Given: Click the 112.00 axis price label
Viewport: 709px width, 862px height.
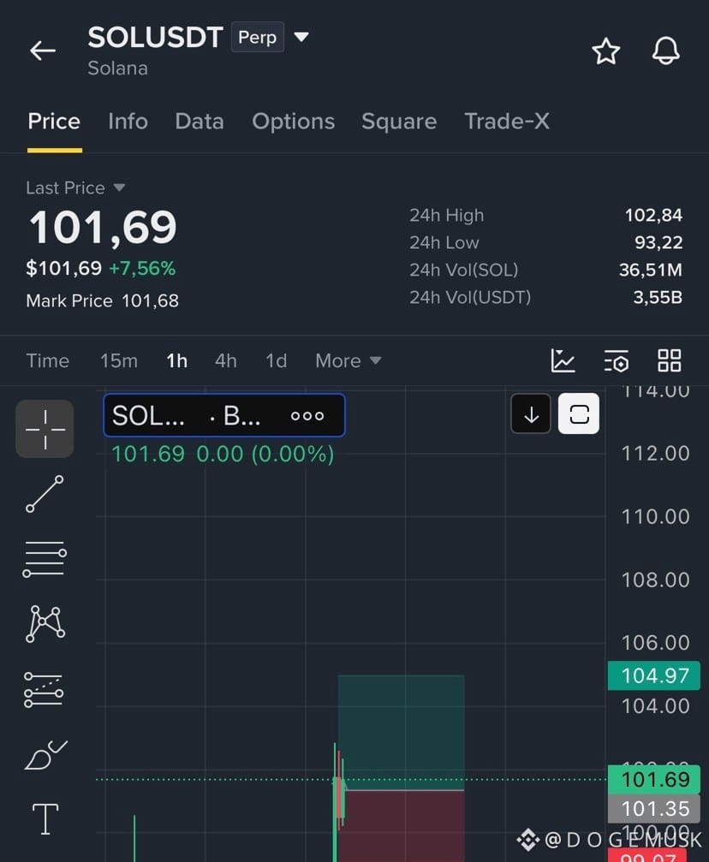Looking at the screenshot, I should tap(655, 454).
